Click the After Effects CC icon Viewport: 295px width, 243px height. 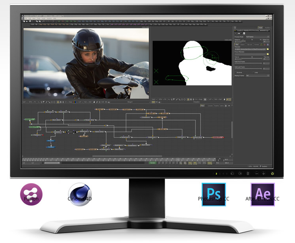[x=262, y=195]
